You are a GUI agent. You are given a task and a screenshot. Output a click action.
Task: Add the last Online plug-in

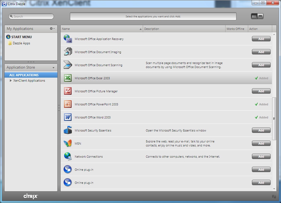tap(261, 183)
